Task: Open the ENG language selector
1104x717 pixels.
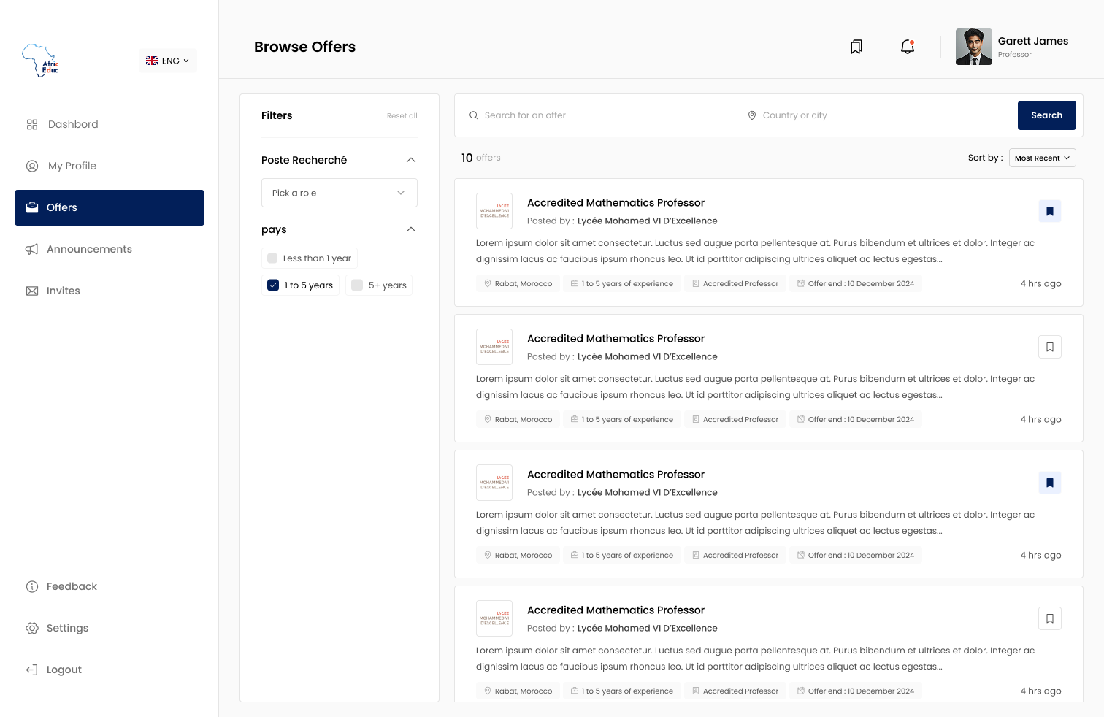Action: [168, 61]
